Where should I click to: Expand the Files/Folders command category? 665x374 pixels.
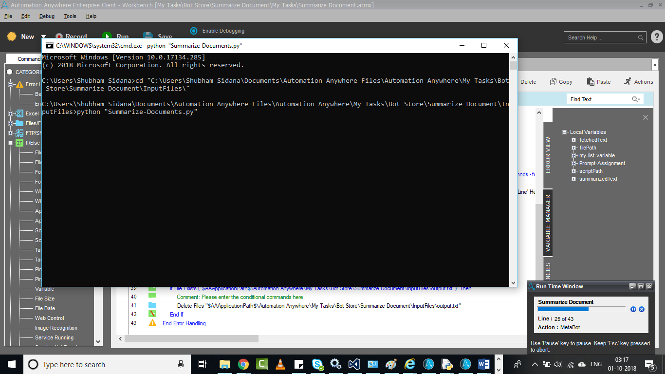pos(11,123)
